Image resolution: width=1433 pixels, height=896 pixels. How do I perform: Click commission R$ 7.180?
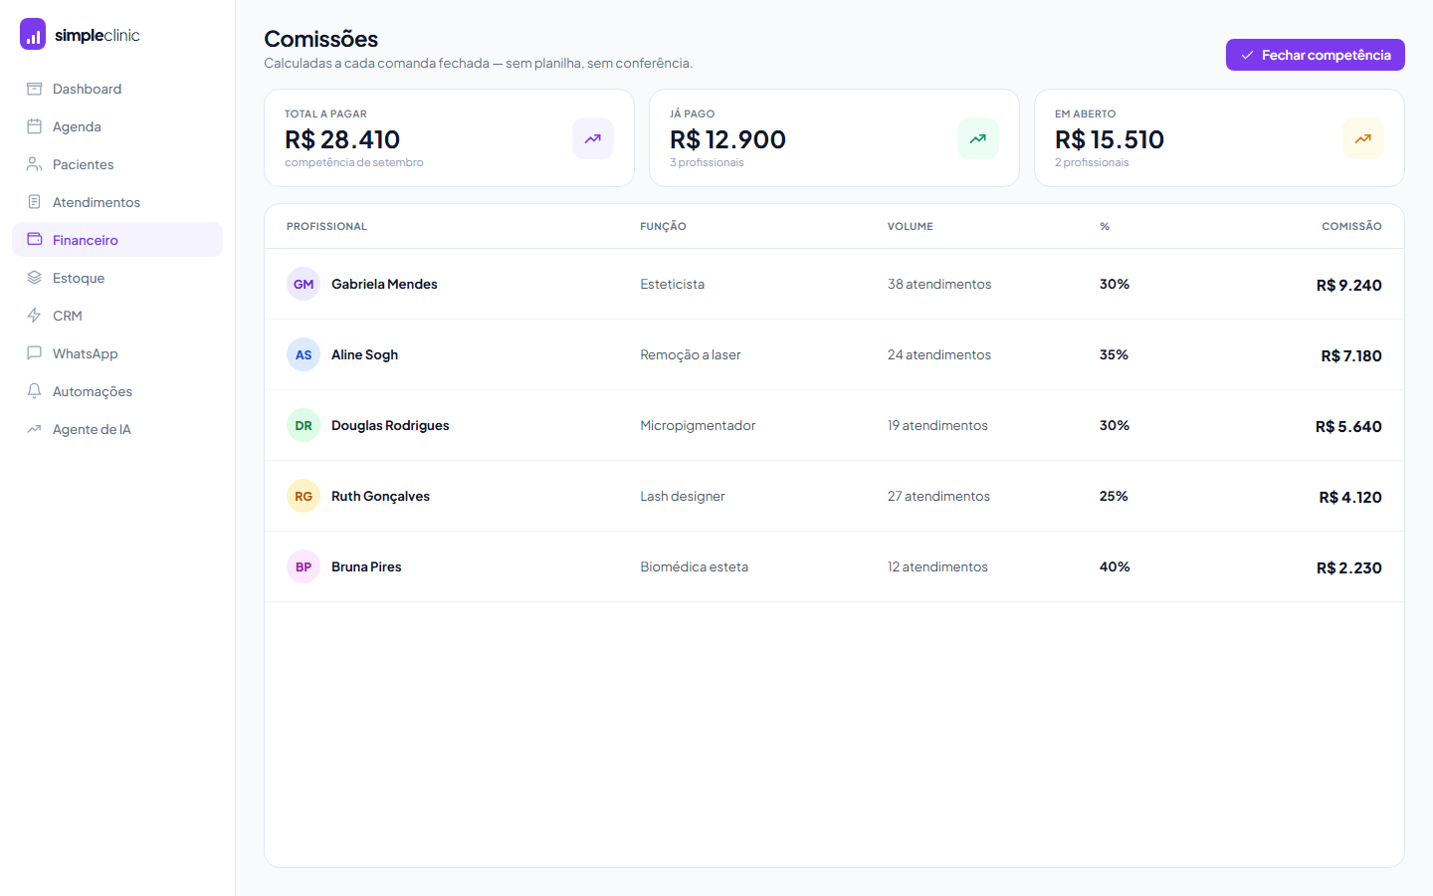tap(1351, 355)
